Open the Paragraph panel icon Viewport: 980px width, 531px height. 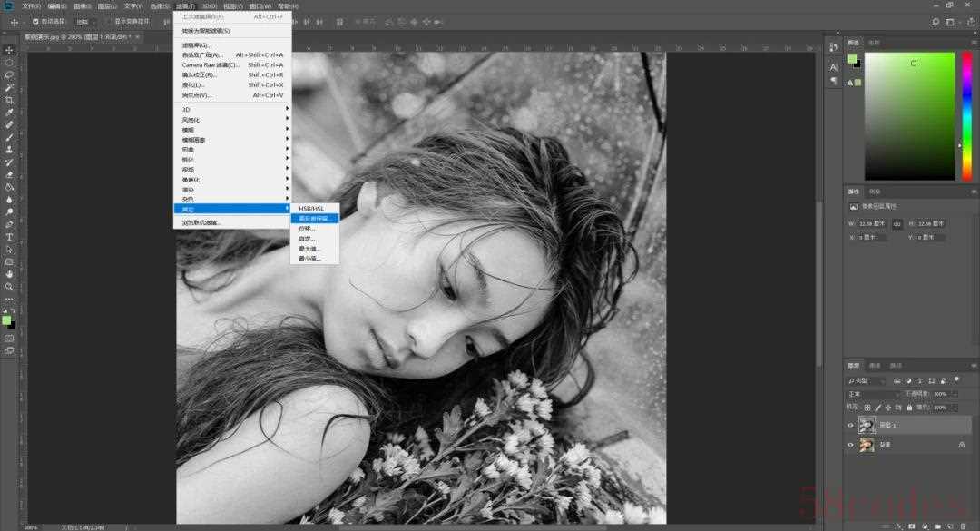[x=834, y=82]
